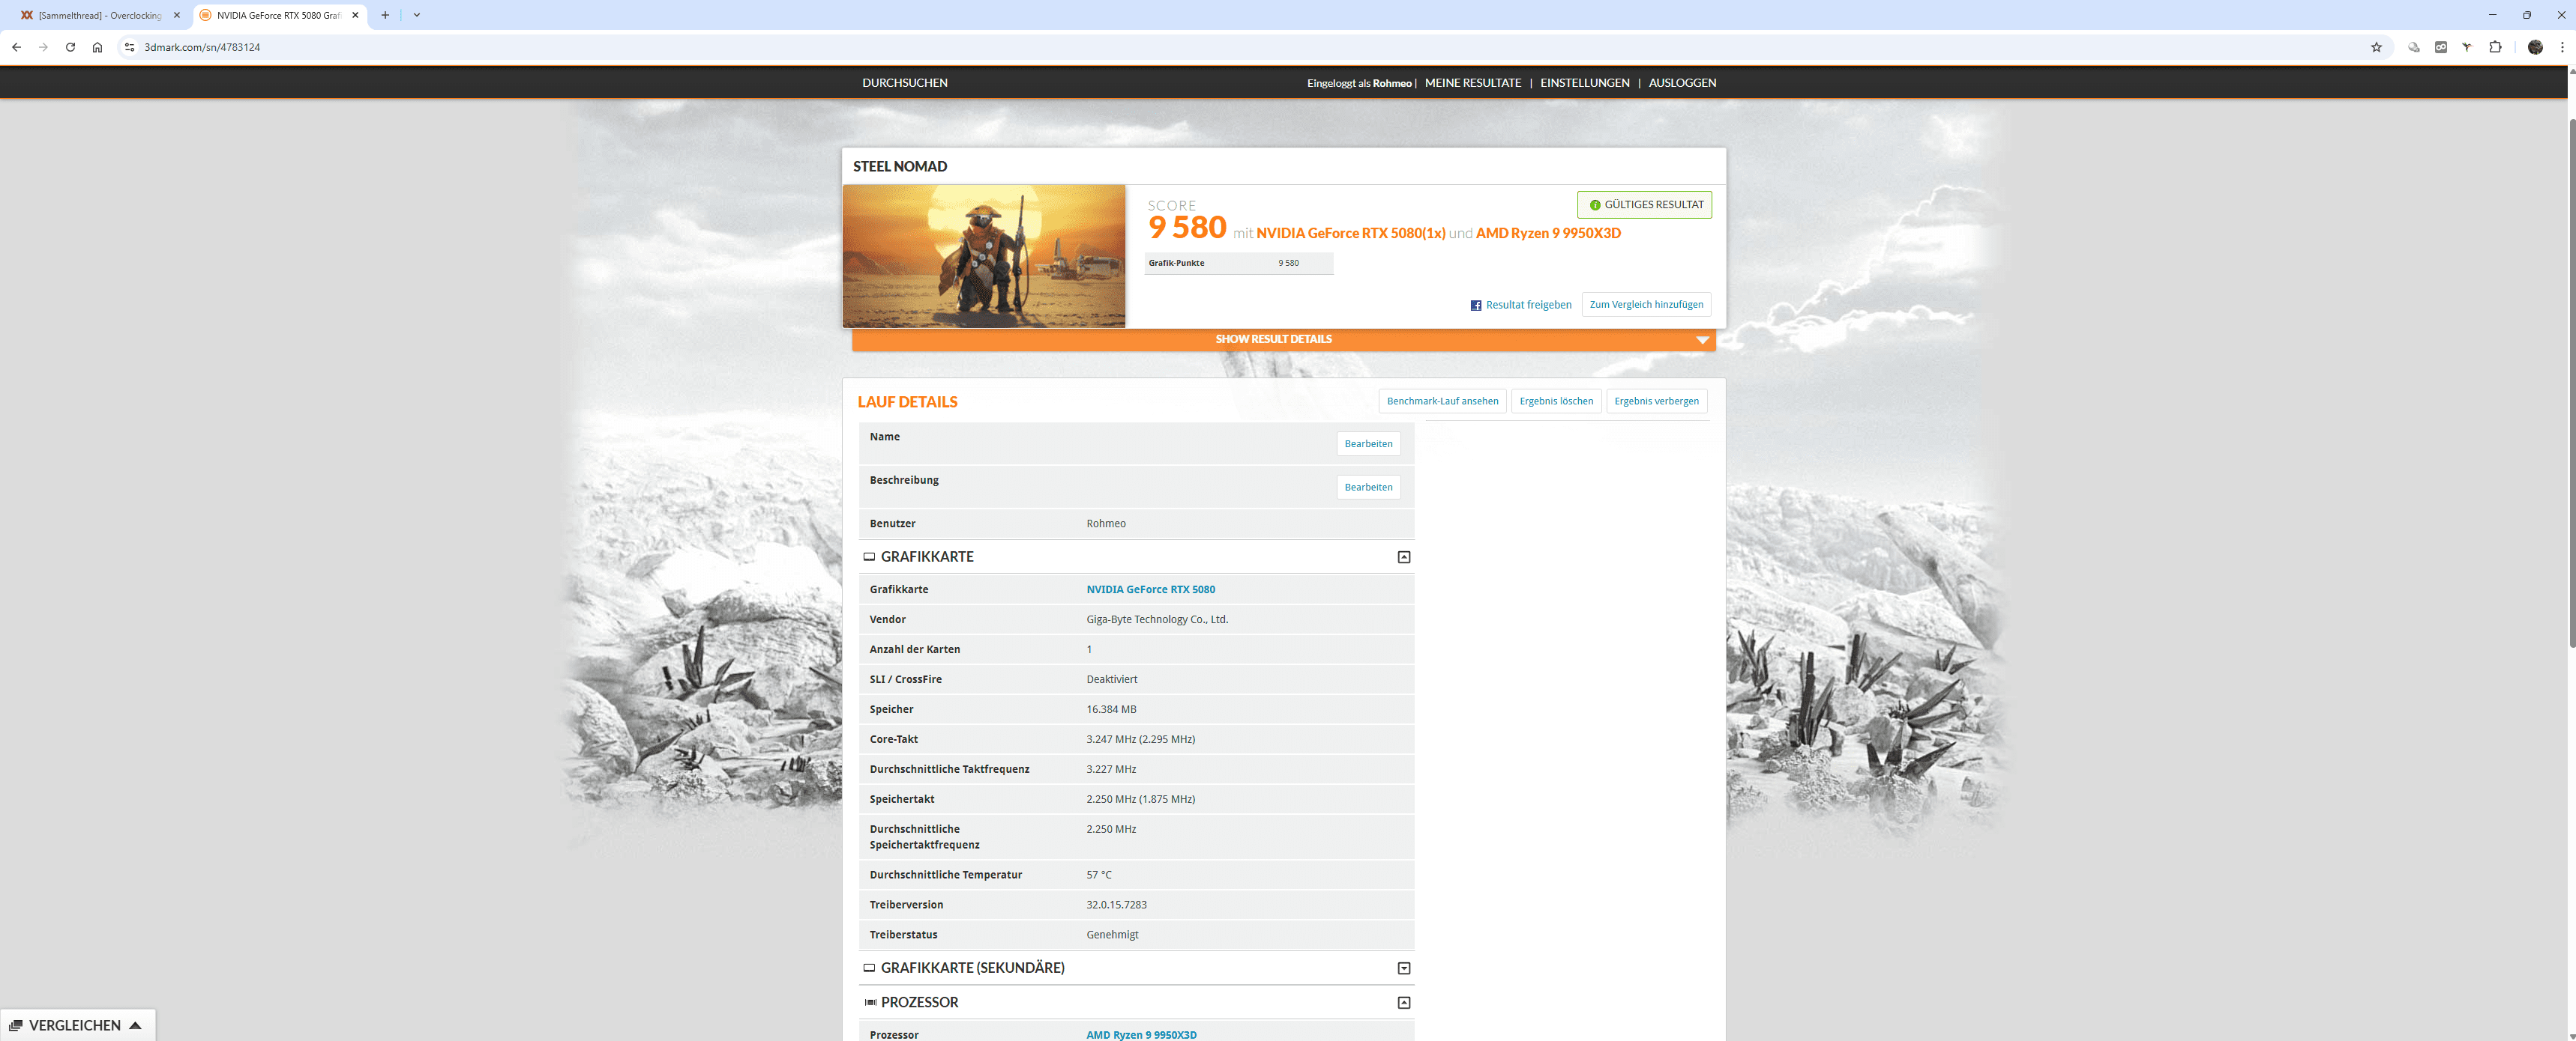2576x1041 pixels.
Task: Click the SHOW RESULT DETAILS arrow
Action: tap(1702, 340)
